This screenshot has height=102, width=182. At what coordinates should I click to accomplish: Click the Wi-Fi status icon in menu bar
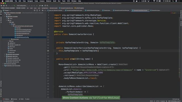[154, 1]
